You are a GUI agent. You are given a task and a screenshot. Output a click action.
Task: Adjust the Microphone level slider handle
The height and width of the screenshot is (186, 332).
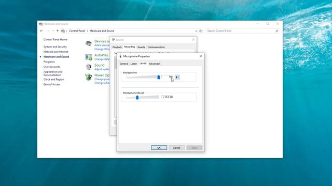pyautogui.click(x=159, y=77)
